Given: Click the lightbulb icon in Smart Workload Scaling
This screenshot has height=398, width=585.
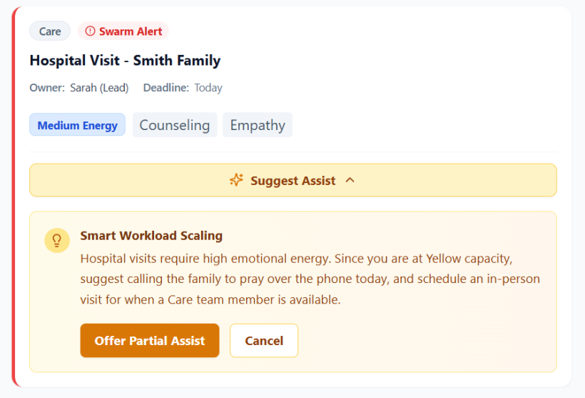Looking at the screenshot, I should 57,241.
